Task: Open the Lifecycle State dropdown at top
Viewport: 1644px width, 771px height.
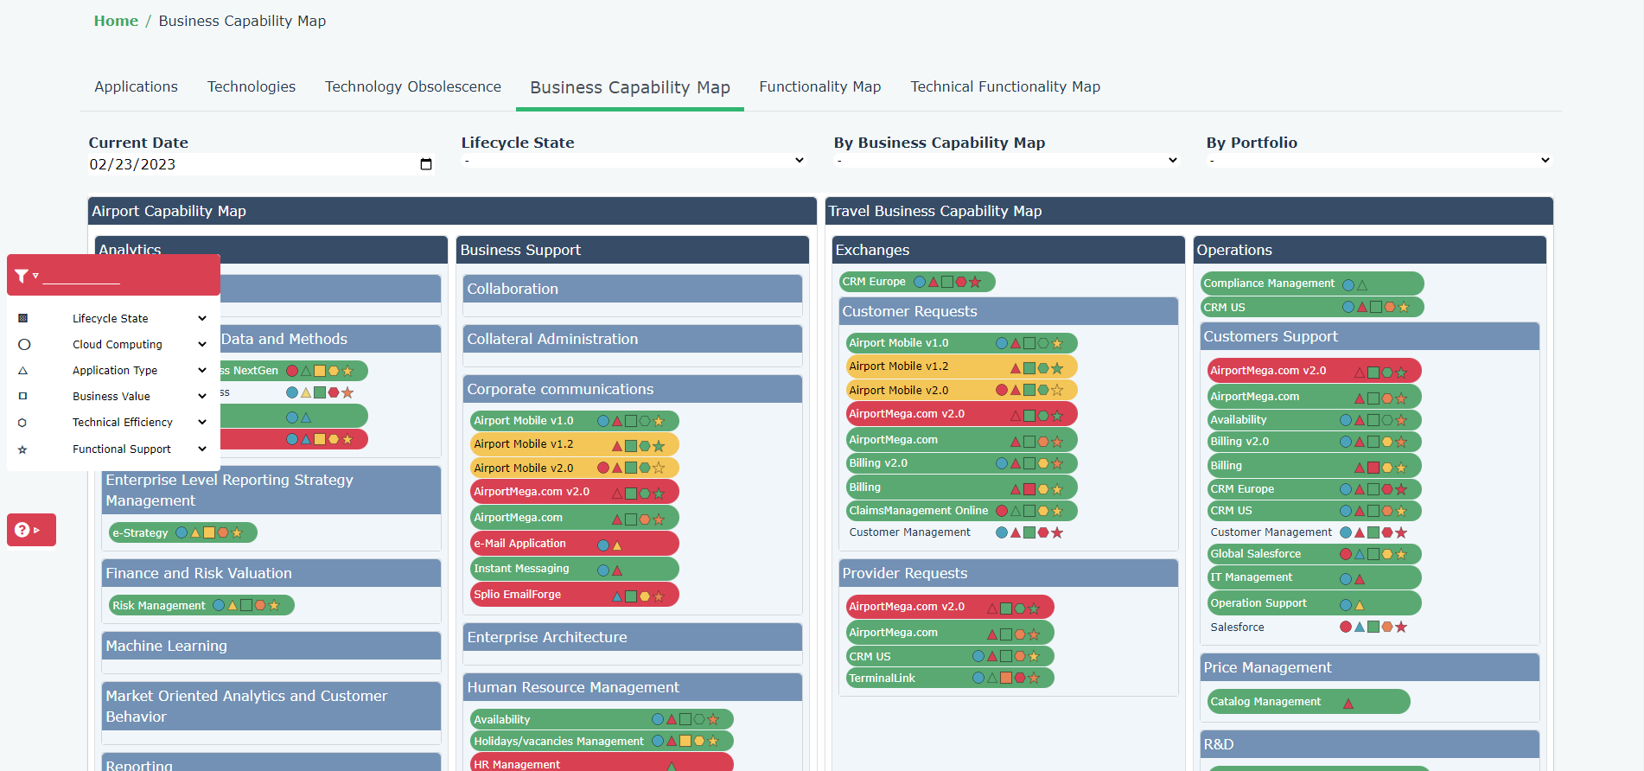Action: (633, 161)
